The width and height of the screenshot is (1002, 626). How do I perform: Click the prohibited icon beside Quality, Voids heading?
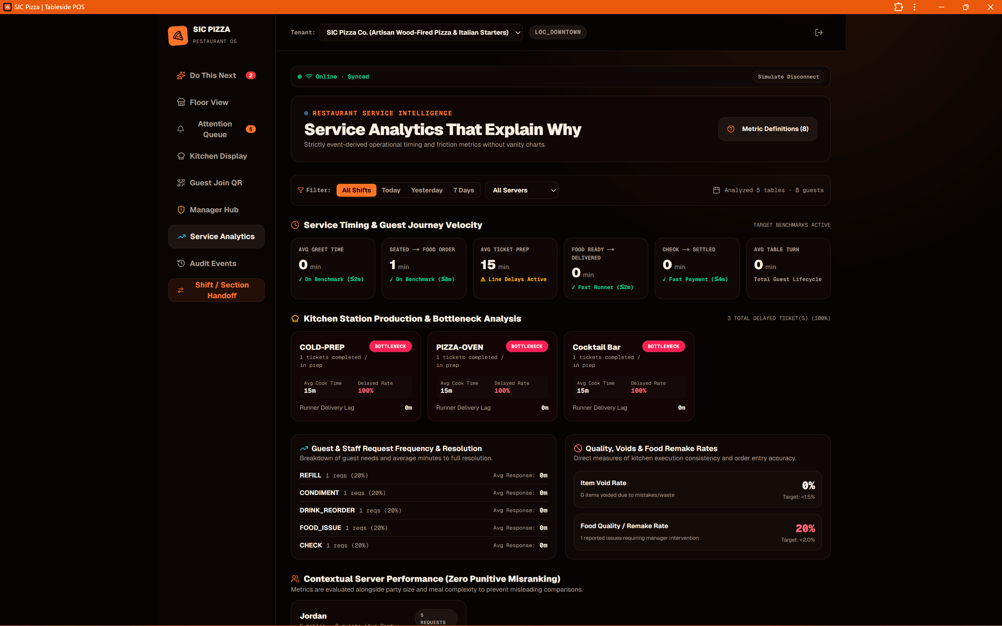pyautogui.click(x=578, y=448)
